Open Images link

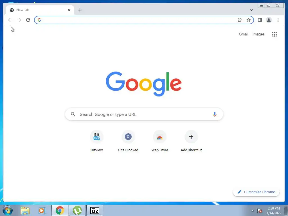coord(258,34)
